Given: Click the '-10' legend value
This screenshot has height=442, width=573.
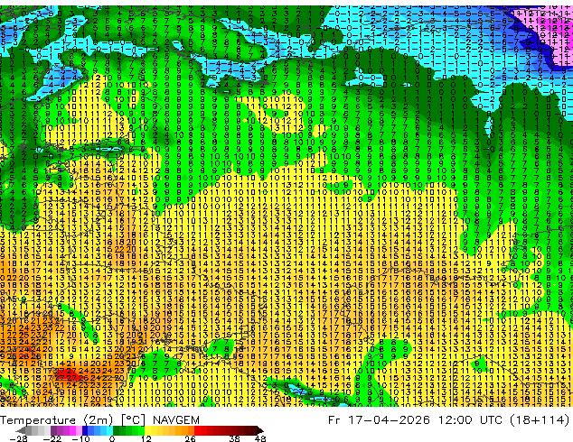Looking at the screenshot, I should click(x=80, y=438).
